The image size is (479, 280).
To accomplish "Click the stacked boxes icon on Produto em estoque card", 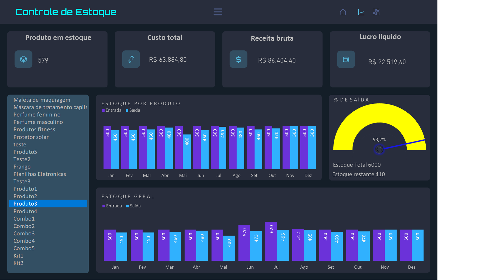I will [23, 59].
